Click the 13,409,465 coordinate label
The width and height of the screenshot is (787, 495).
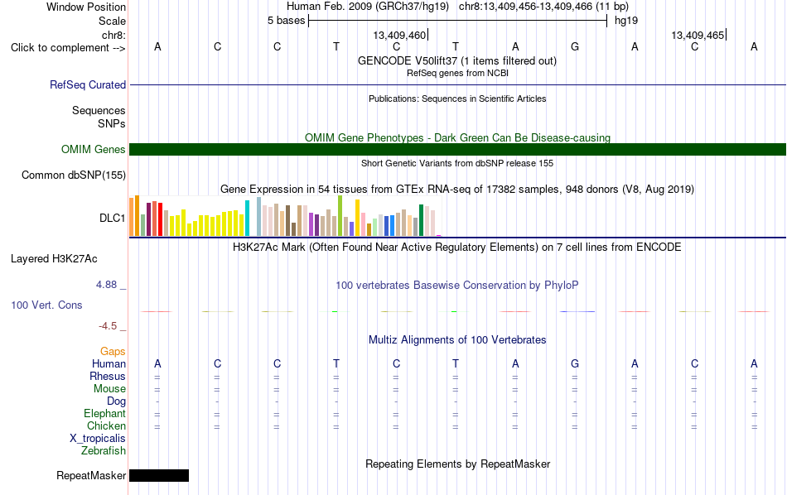tap(698, 35)
